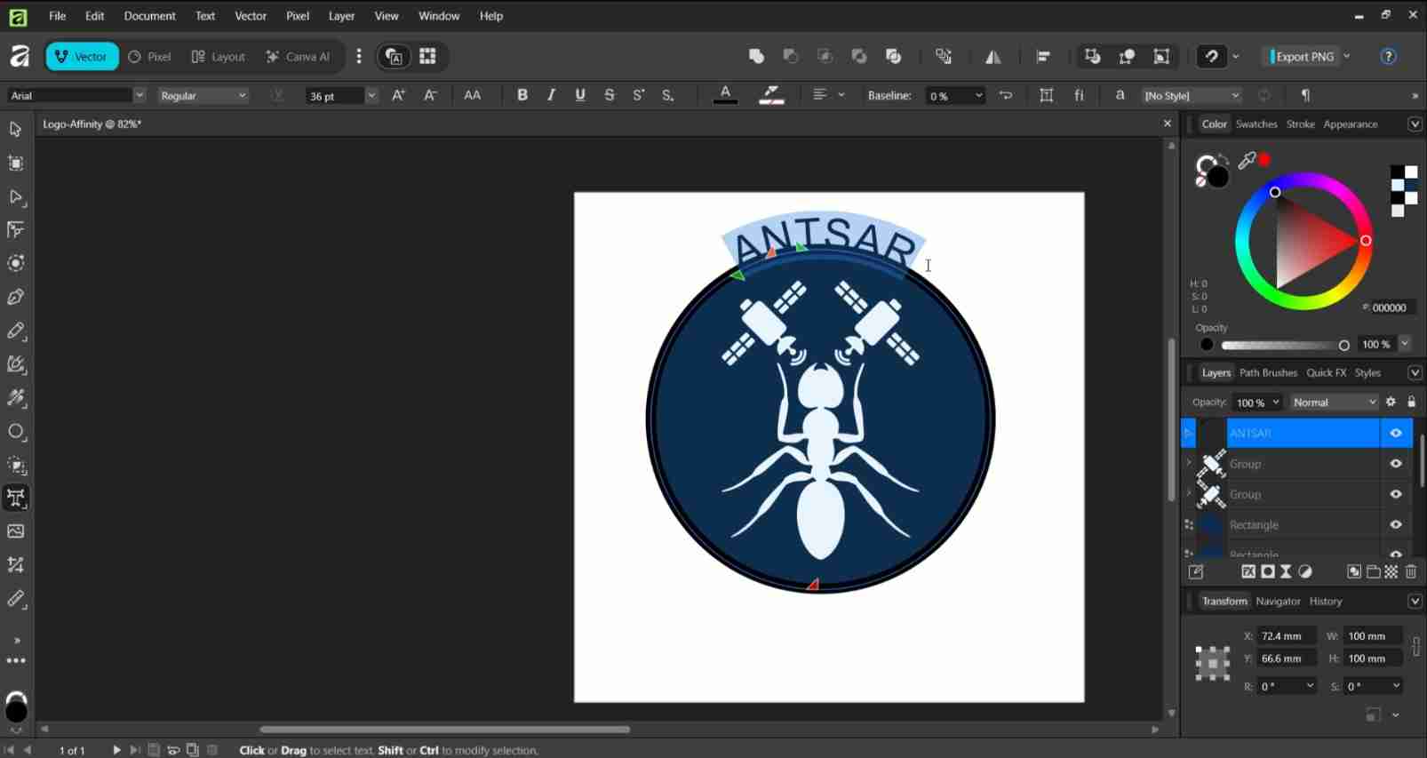Select the Move tool arrow
The width and height of the screenshot is (1427, 758).
(15, 130)
